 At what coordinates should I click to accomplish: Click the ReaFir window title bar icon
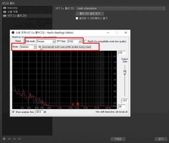tap(13, 33)
